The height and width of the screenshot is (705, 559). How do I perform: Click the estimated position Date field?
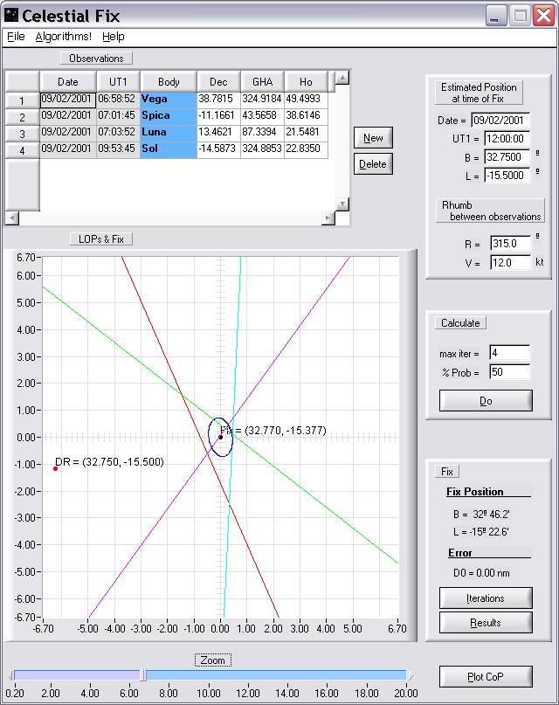[x=500, y=121]
